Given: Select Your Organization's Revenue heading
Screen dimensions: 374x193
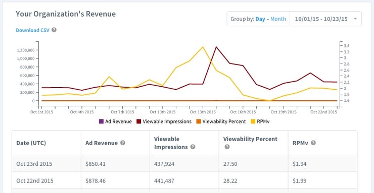Looking at the screenshot, I should coord(66,14).
